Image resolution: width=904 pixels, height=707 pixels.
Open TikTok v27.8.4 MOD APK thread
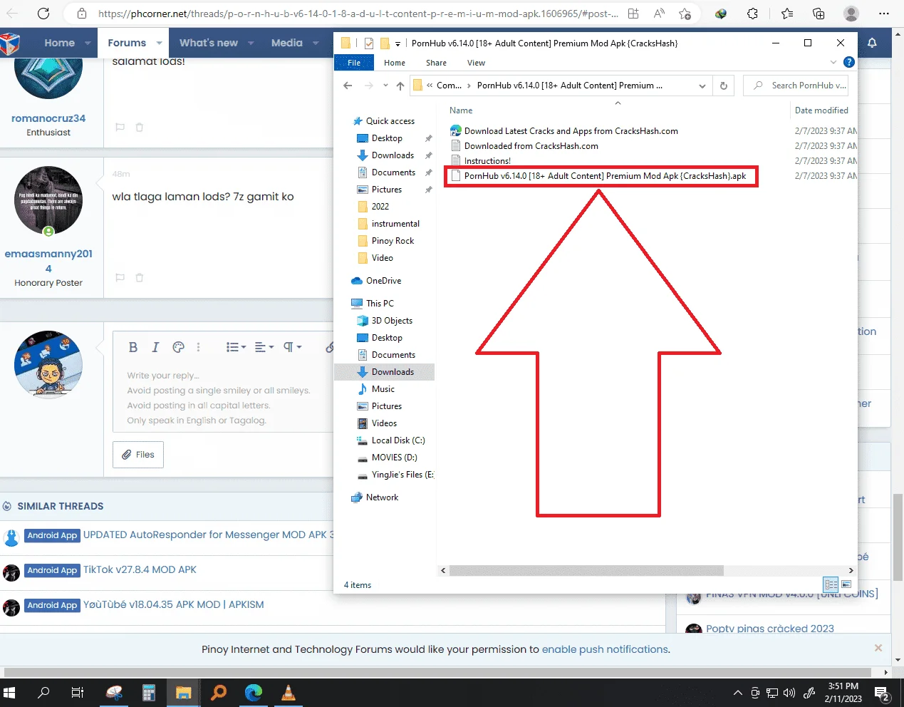pos(140,569)
